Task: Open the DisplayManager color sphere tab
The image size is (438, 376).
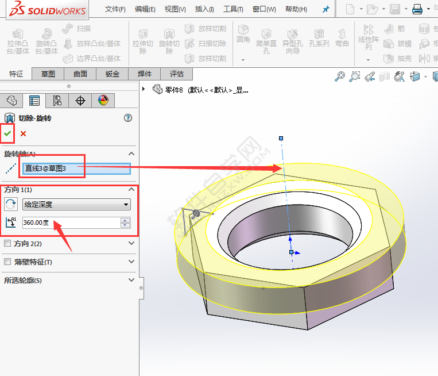Action: click(103, 101)
